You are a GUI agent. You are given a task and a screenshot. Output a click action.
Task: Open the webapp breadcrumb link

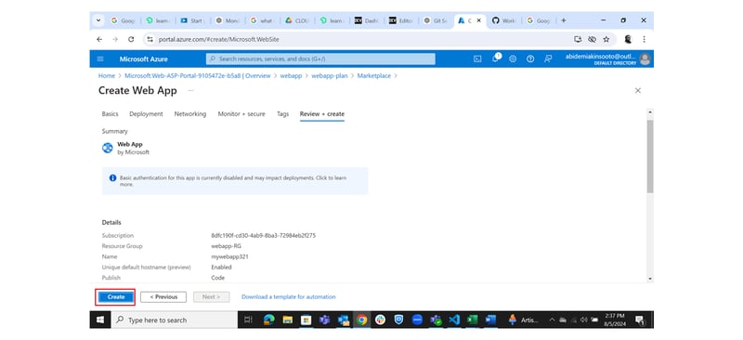pyautogui.click(x=291, y=76)
